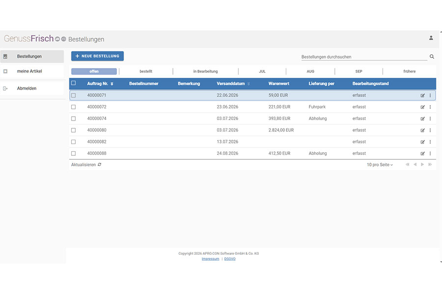This screenshot has width=442, height=294.
Task: Check the box for order 40000071
Action: [x=74, y=96]
